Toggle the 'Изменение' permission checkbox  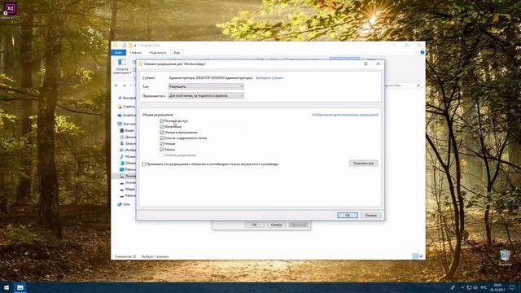162,127
